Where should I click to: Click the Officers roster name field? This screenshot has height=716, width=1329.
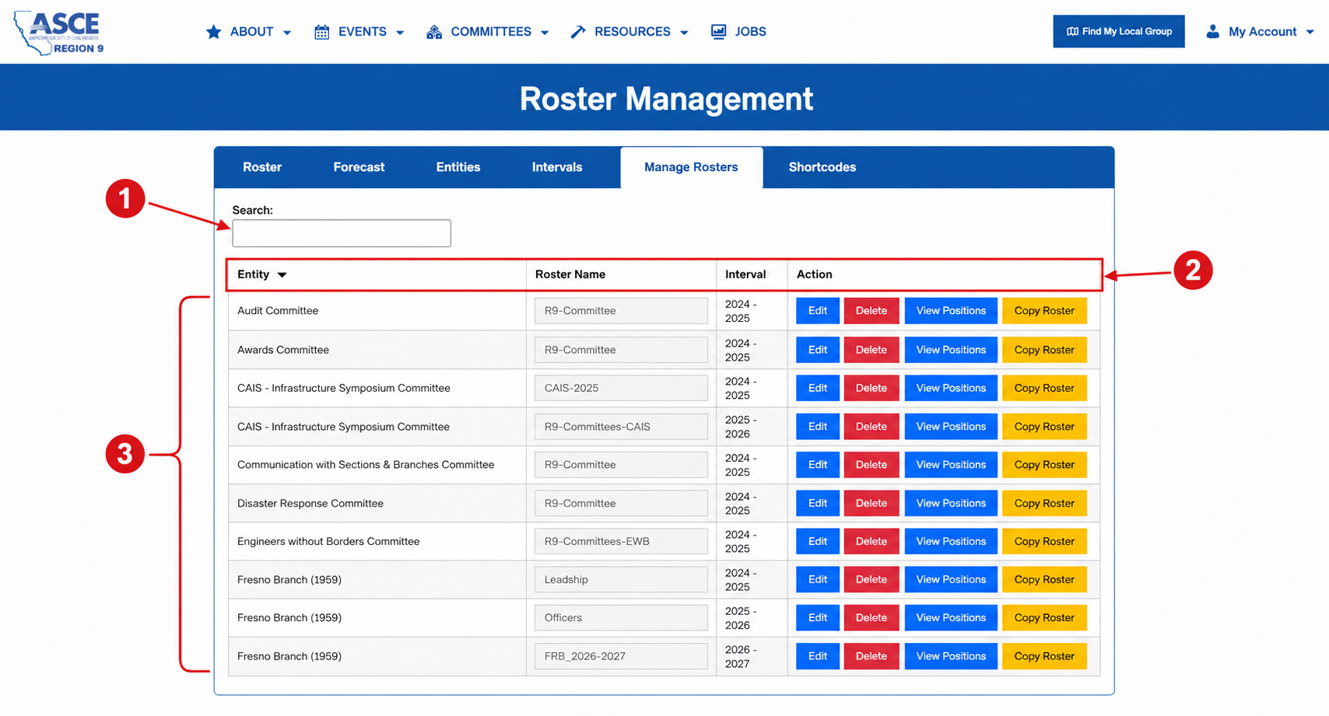tap(621, 618)
